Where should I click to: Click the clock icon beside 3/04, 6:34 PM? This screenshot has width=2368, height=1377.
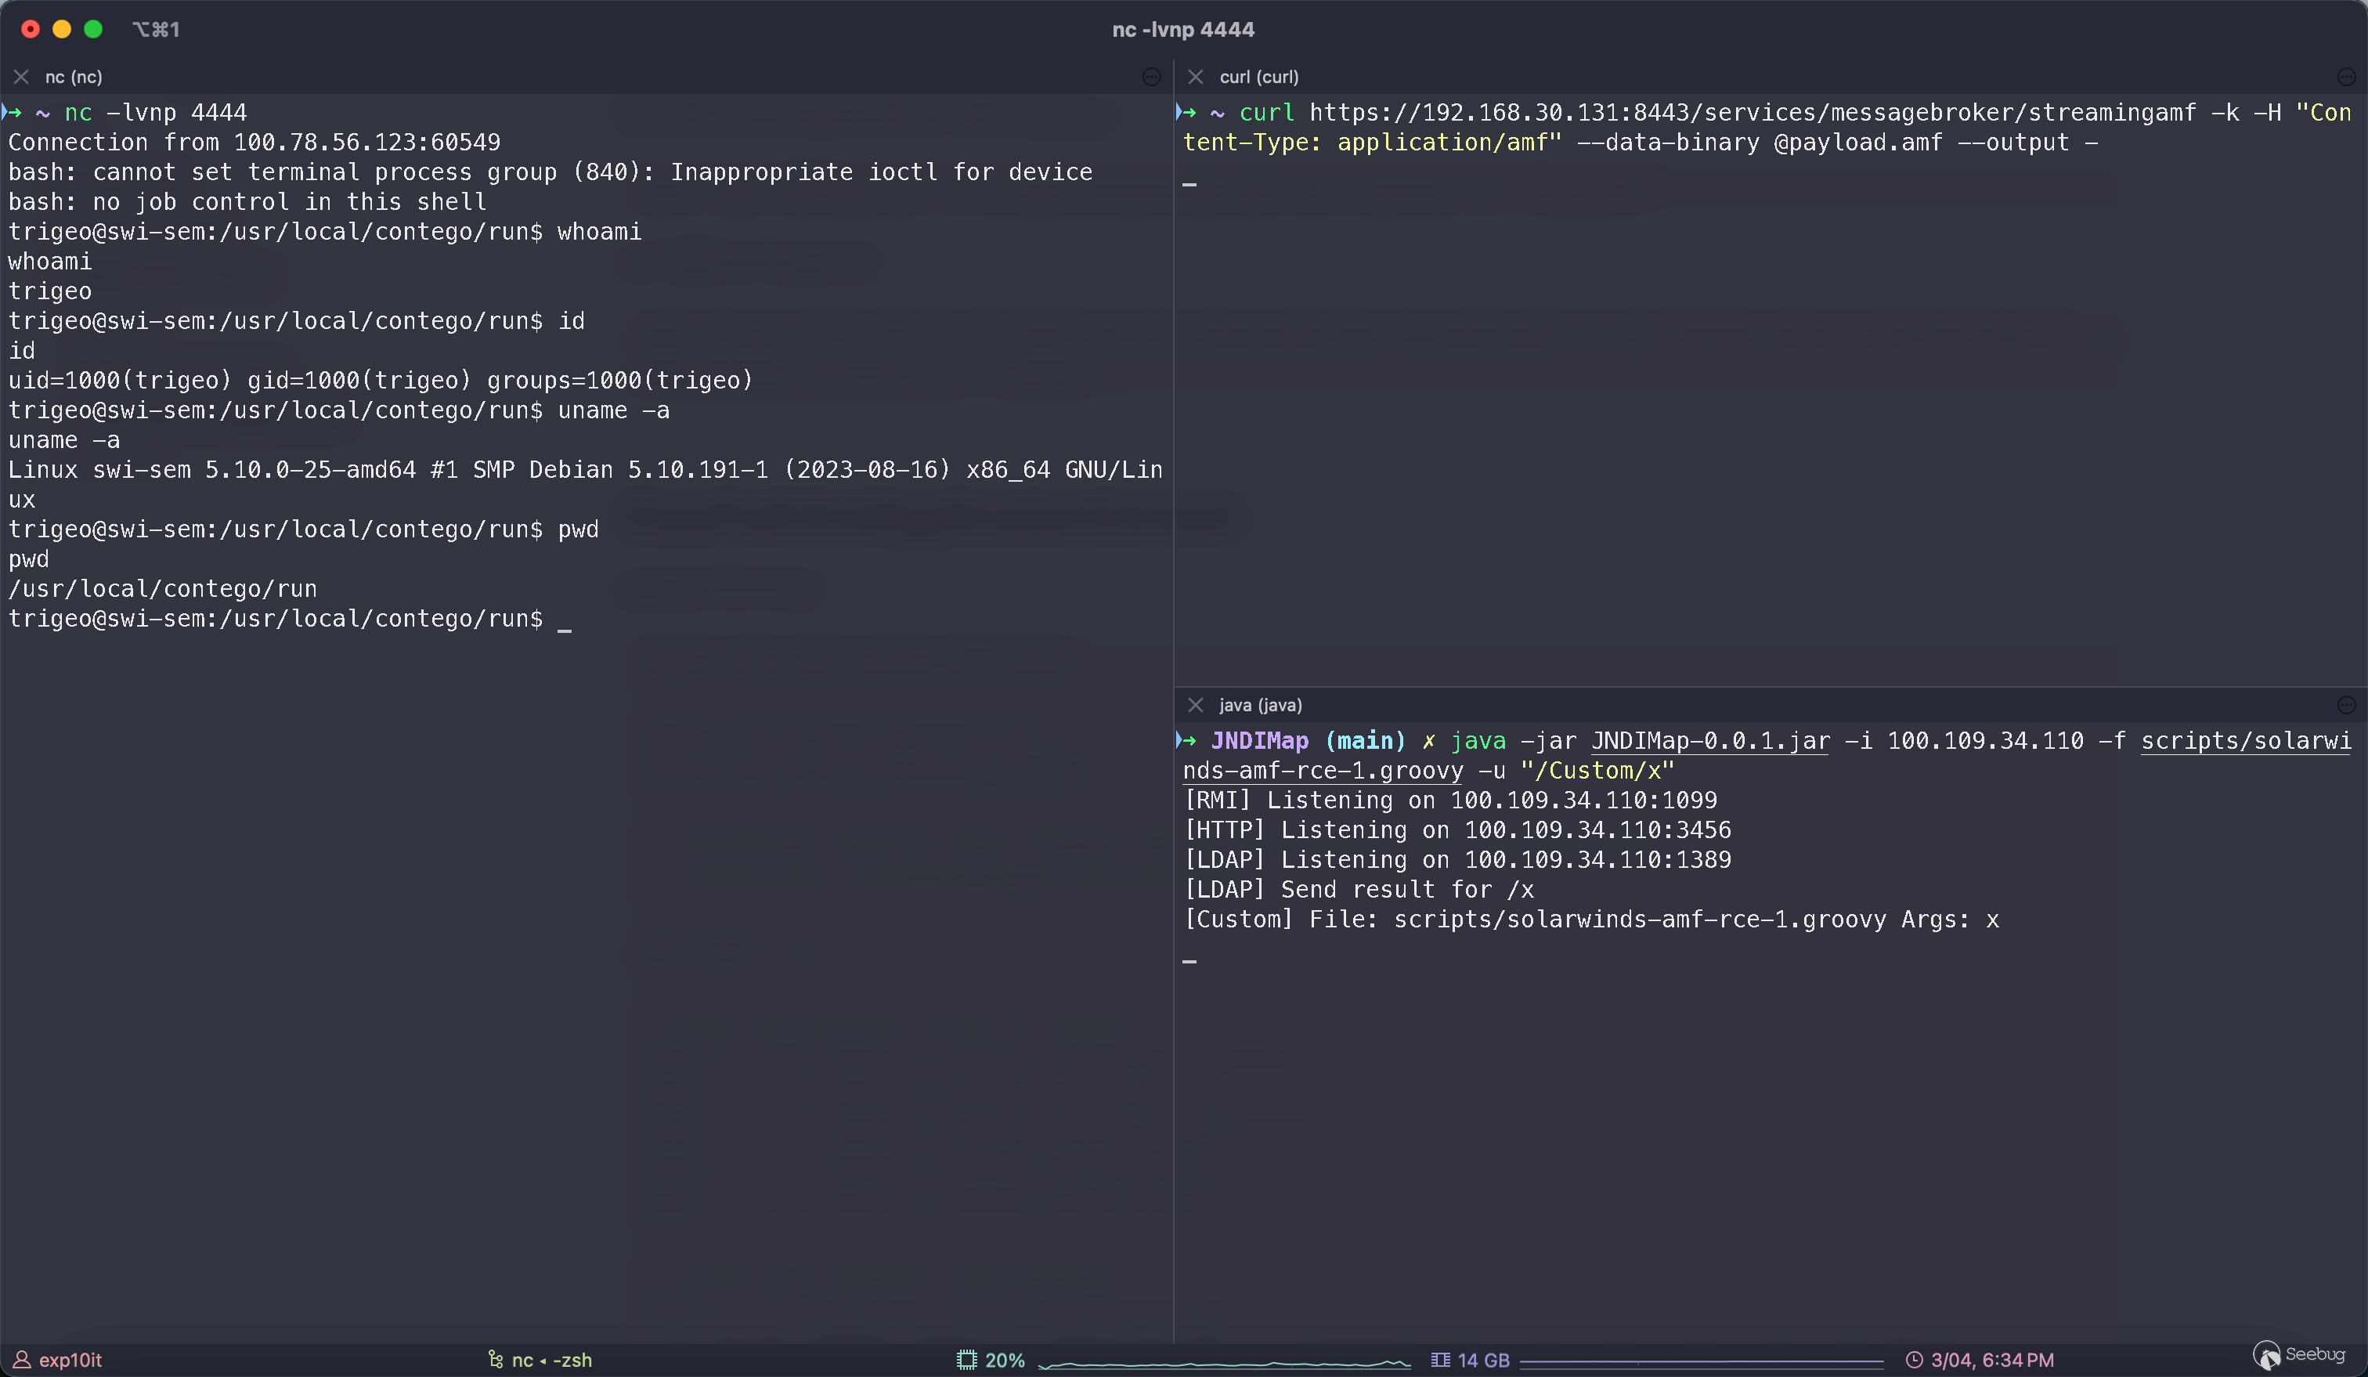tap(1914, 1360)
